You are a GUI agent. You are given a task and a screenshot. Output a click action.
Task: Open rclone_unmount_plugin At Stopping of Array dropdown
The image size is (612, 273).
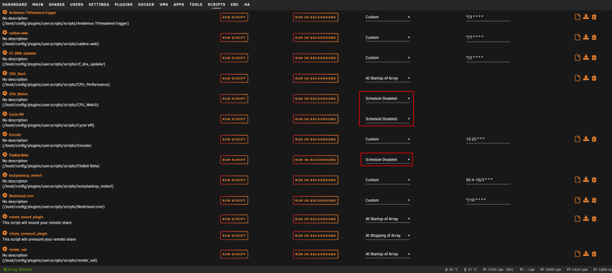pos(387,236)
